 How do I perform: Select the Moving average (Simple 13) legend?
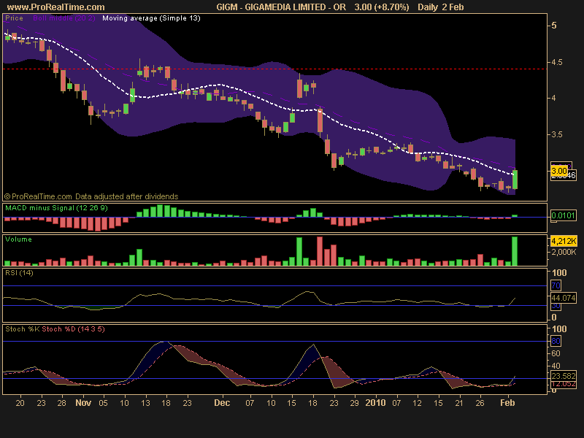151,18
